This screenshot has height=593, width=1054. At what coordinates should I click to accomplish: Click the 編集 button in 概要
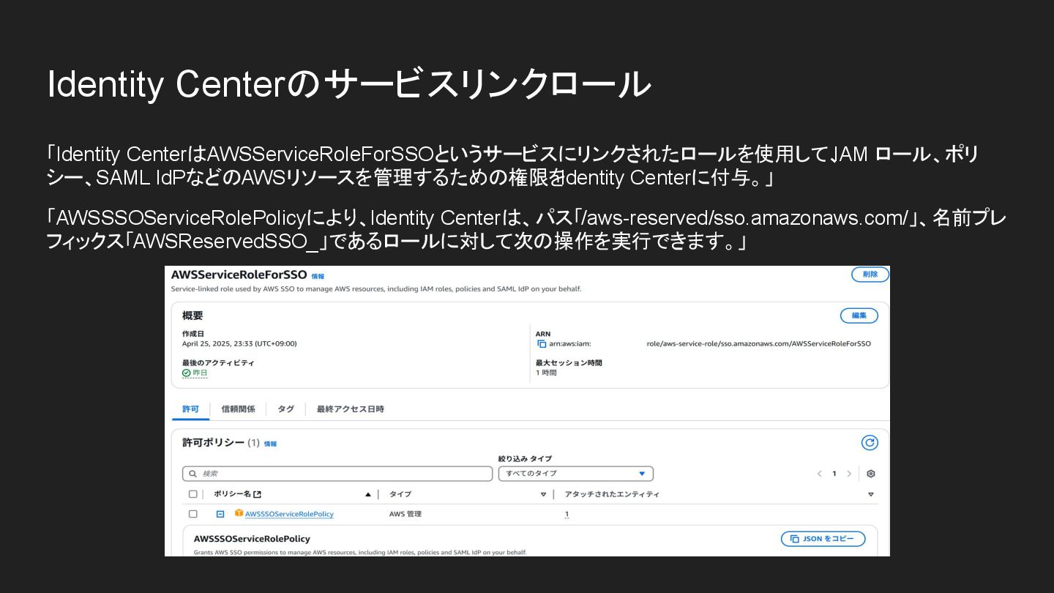[x=859, y=316]
